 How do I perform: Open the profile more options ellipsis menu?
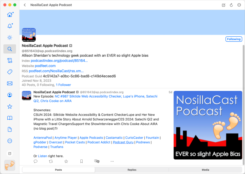(x=239, y=5)
